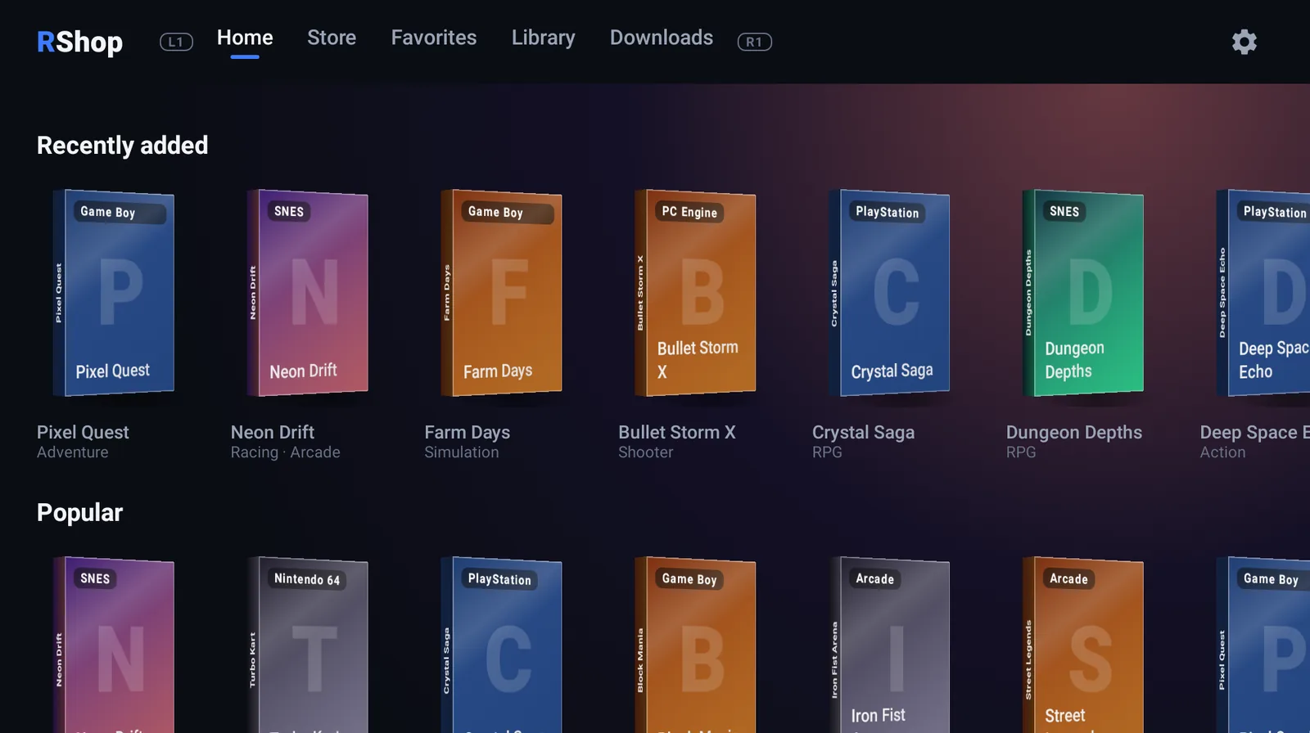Switch to the Home tab

pyautogui.click(x=245, y=38)
